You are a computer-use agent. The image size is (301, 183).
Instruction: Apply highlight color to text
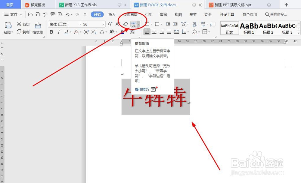click(x=112, y=32)
